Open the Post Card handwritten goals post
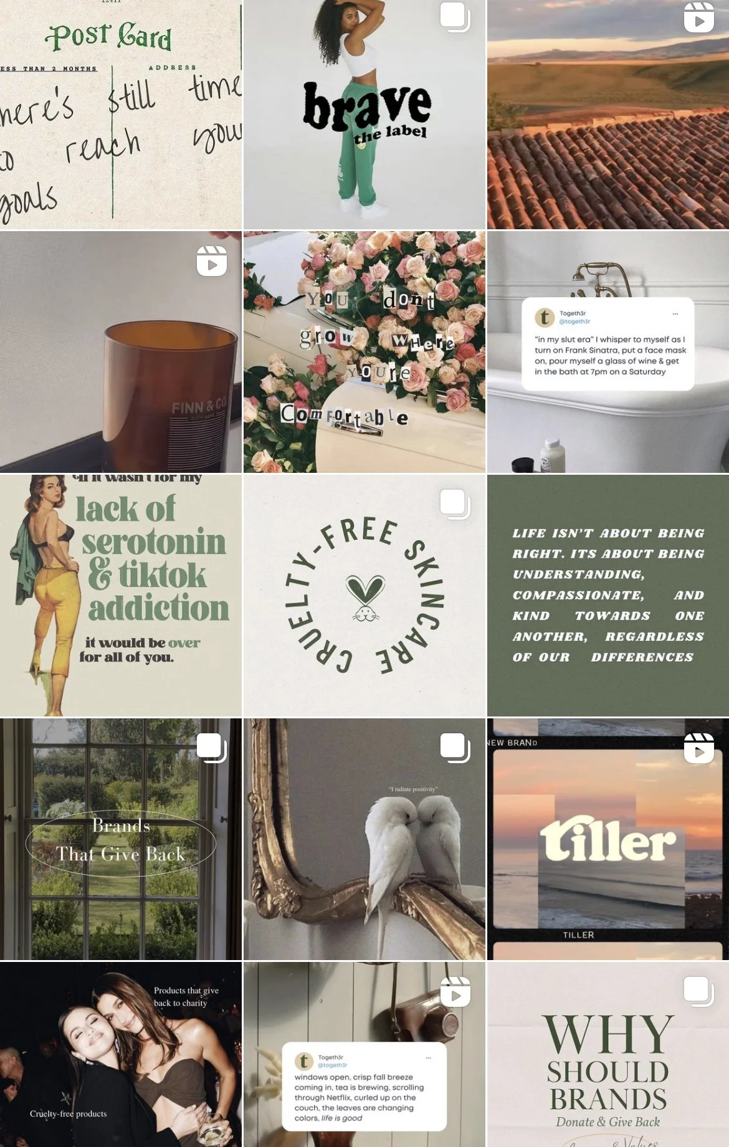This screenshot has width=729, height=1147. coord(121,115)
